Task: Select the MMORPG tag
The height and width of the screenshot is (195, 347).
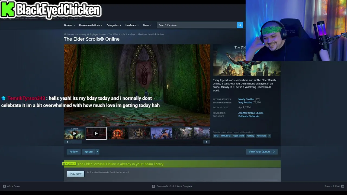Action: [x=226, y=136]
